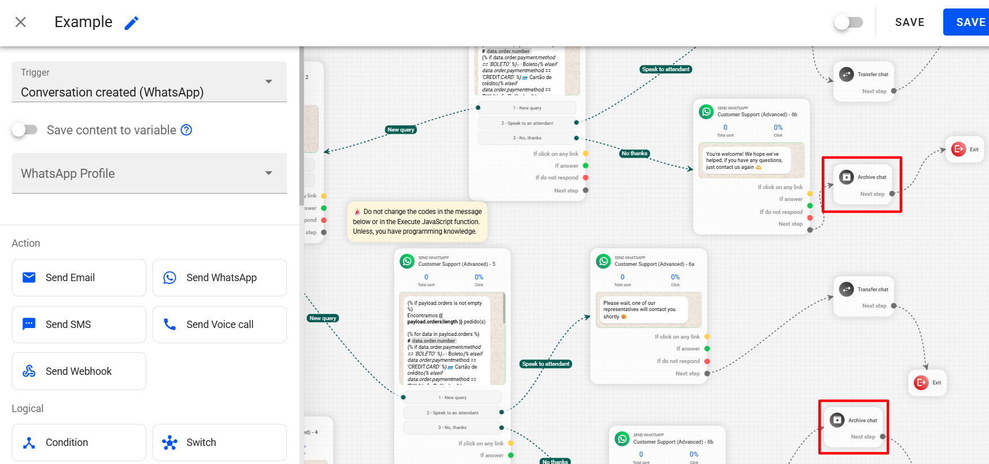Viewport: 989px width, 464px height.
Task: Select the Send Voice call action
Action: (x=220, y=325)
